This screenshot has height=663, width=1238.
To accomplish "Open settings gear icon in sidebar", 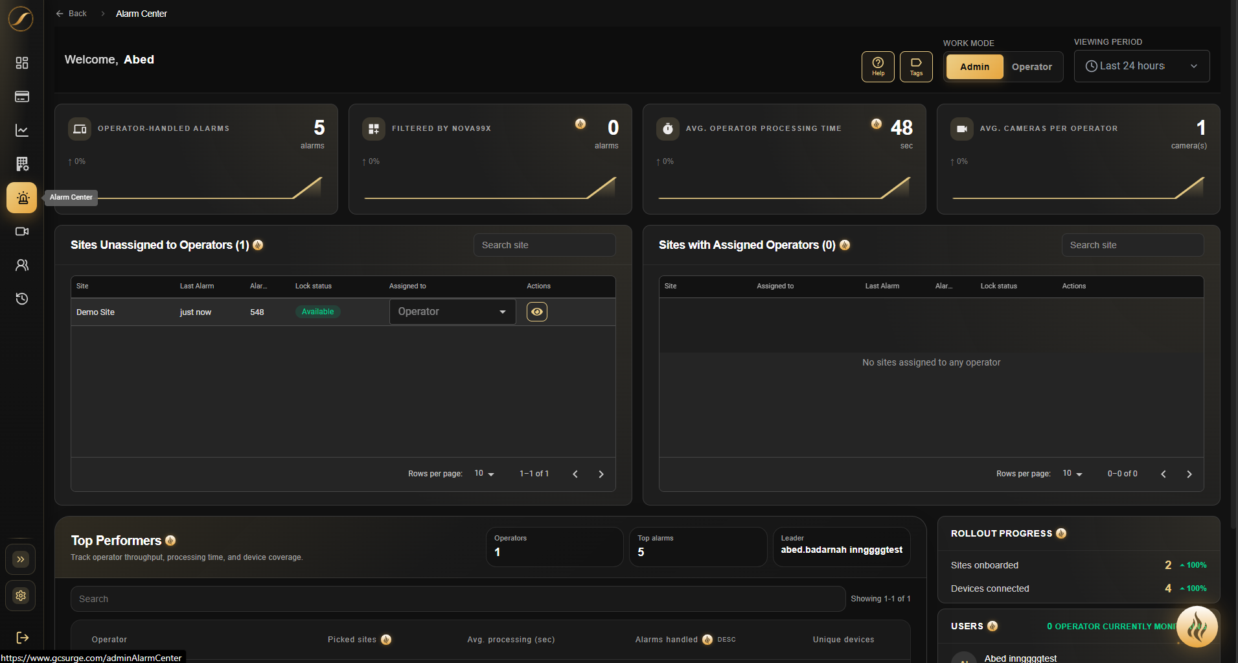I will pos(21,596).
